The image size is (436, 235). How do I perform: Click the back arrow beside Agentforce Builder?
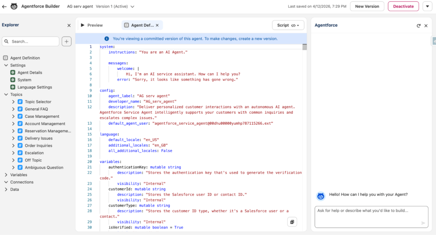(x=5, y=6)
